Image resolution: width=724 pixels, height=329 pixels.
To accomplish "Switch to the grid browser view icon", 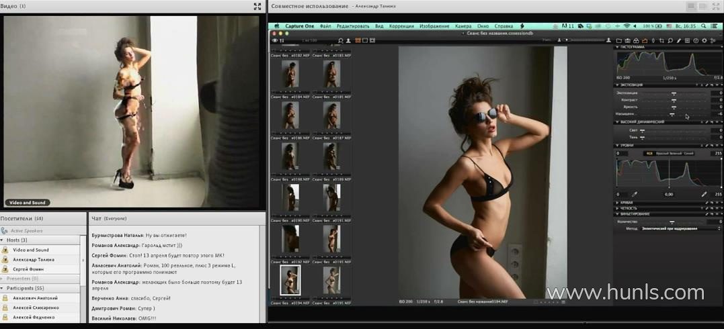I will [x=358, y=40].
